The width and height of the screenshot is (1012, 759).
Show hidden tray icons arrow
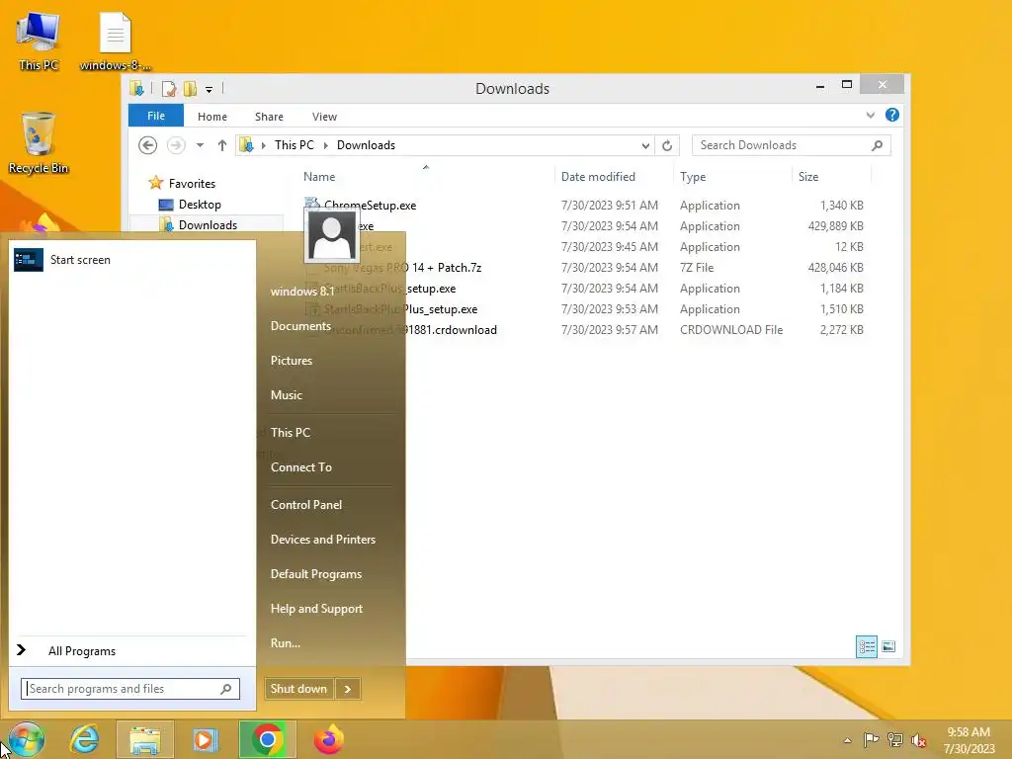[847, 740]
